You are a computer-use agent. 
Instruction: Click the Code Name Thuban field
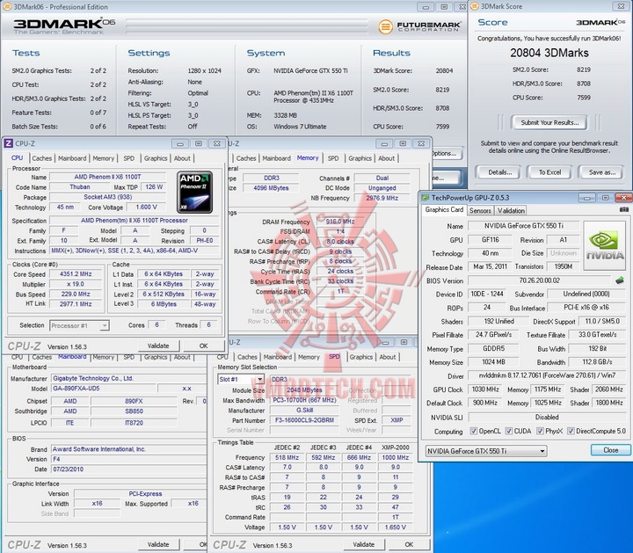(79, 187)
